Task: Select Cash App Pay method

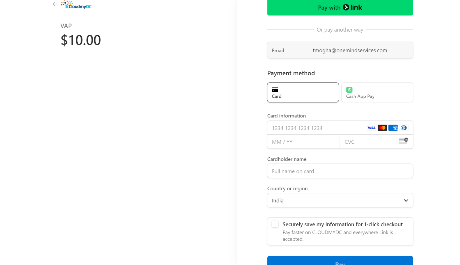Action: 377,92
